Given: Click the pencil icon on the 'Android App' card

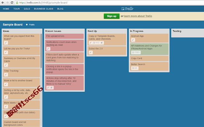Looking at the screenshot, I should pos(133,40).
